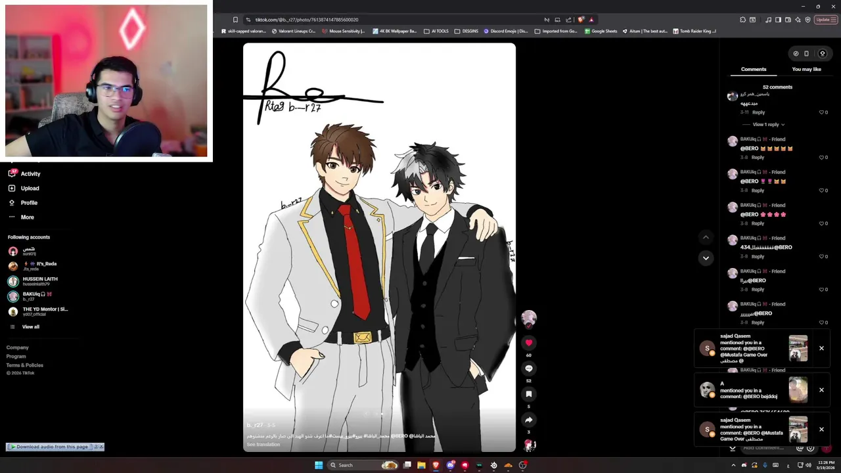Open Profile in the left sidebar

click(x=23, y=202)
